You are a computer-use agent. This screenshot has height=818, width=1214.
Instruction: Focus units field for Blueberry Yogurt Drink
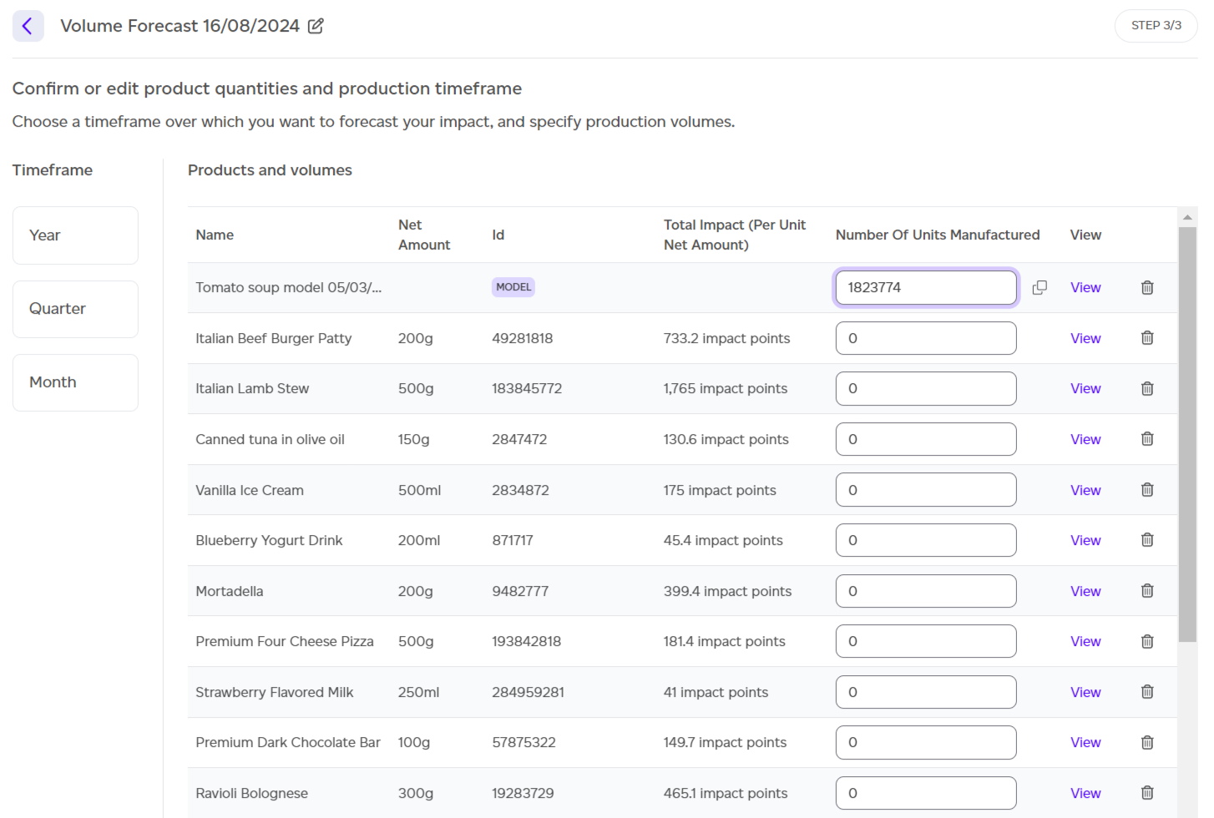(926, 540)
